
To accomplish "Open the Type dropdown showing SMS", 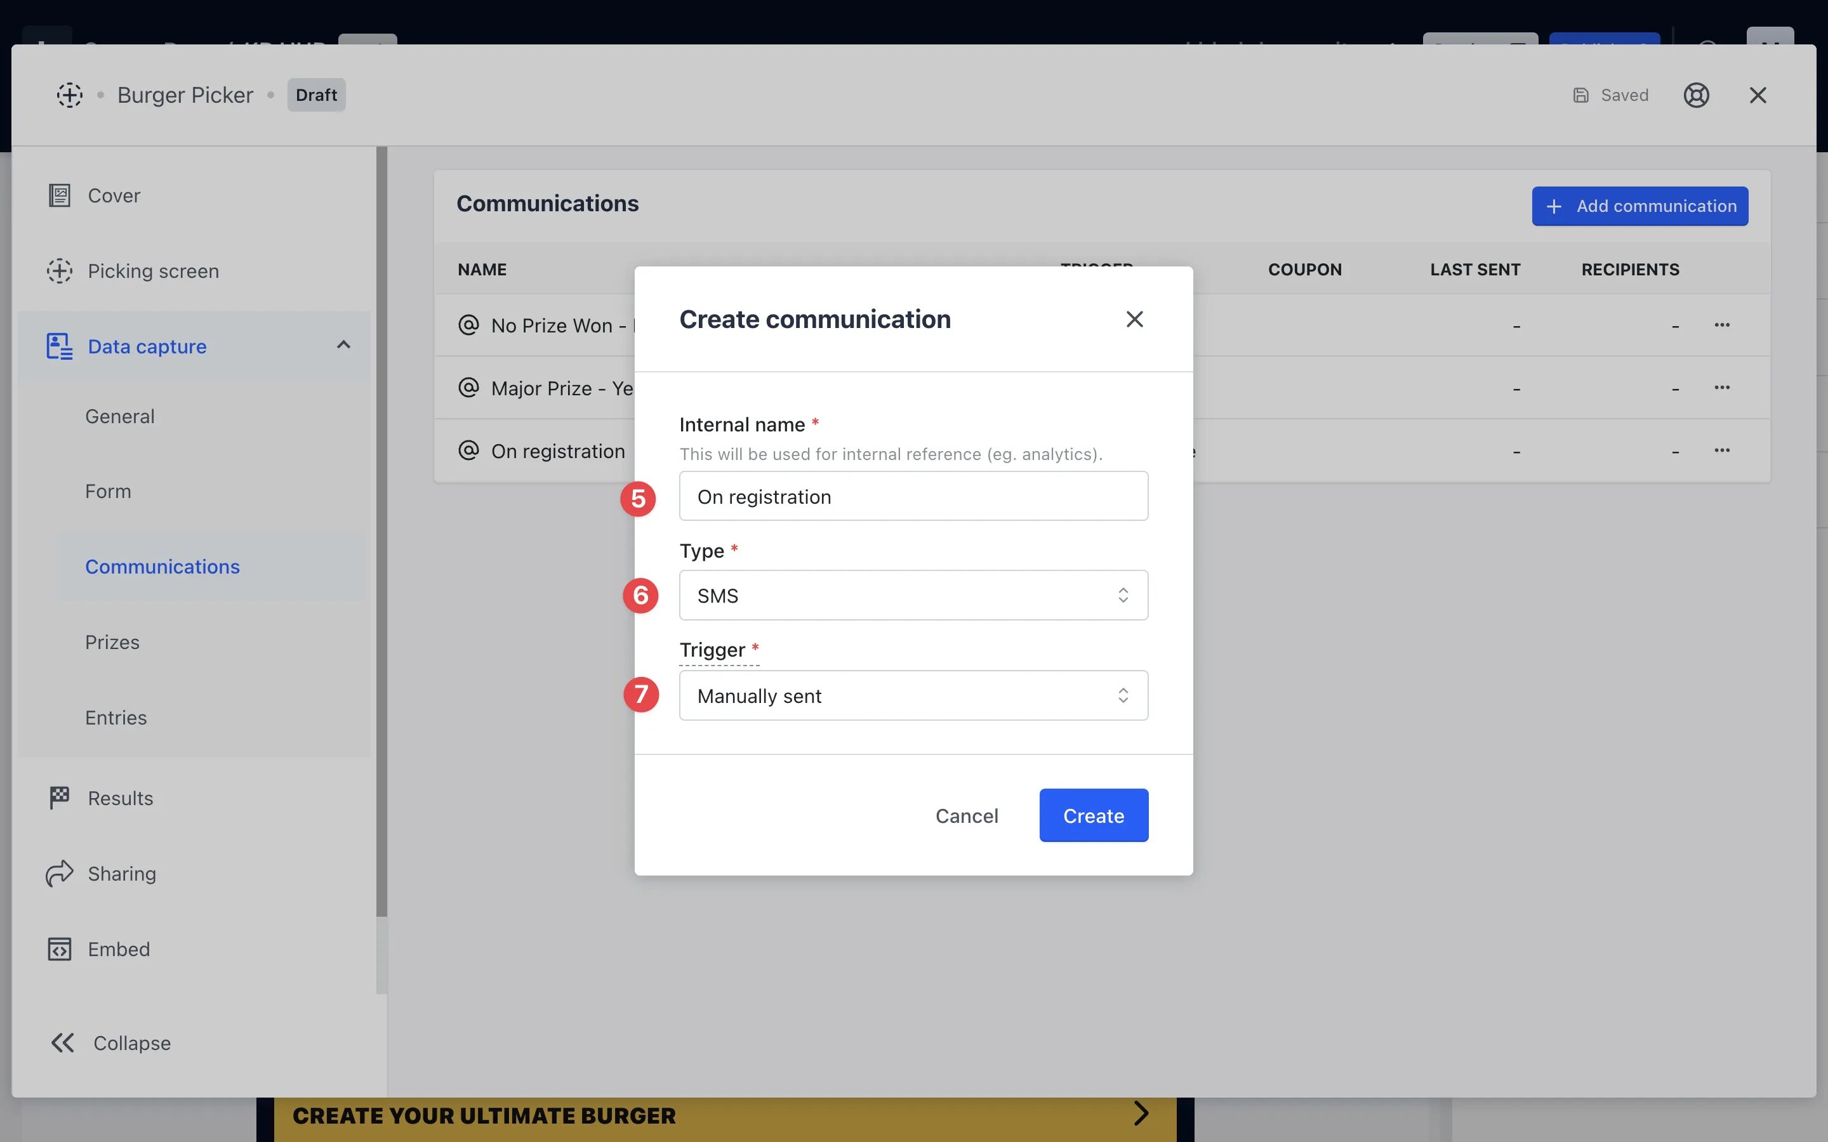I will tap(913, 595).
